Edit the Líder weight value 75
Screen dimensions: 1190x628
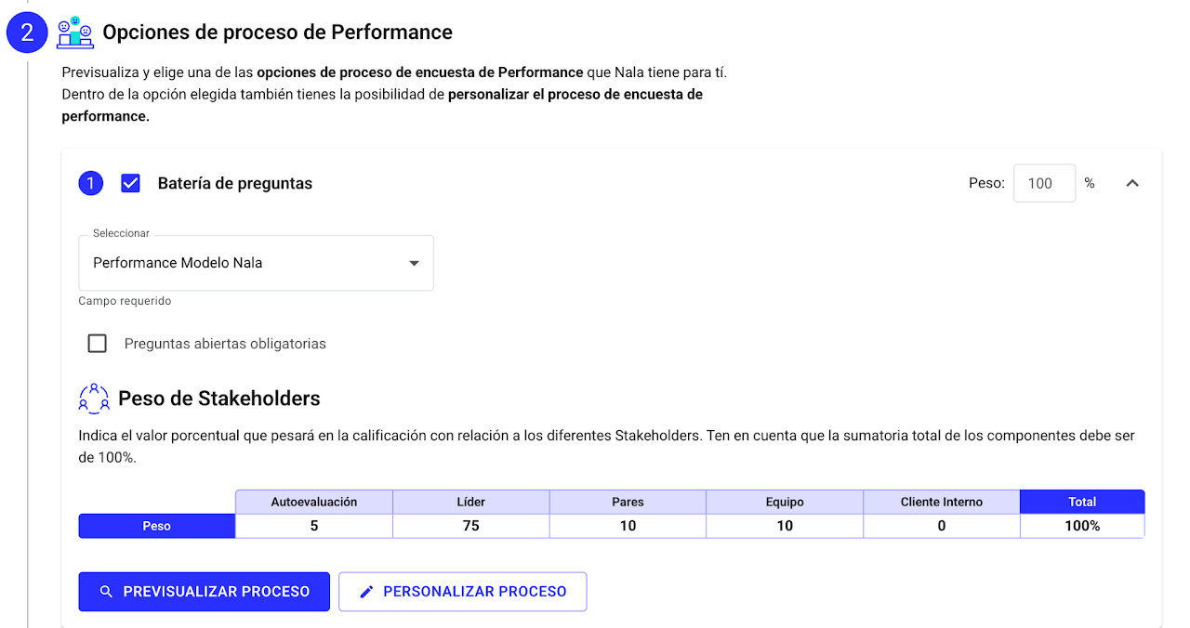471,526
